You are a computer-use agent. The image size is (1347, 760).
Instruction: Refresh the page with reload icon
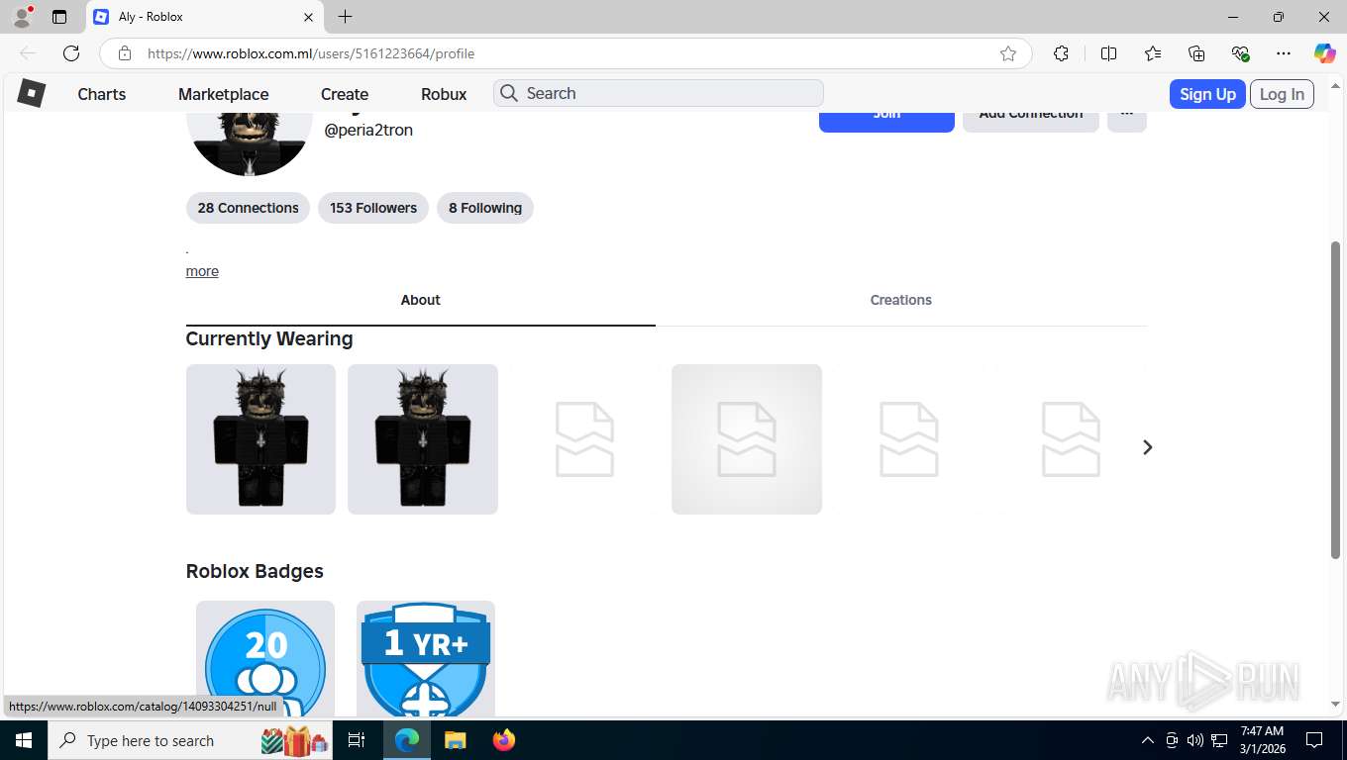71,53
